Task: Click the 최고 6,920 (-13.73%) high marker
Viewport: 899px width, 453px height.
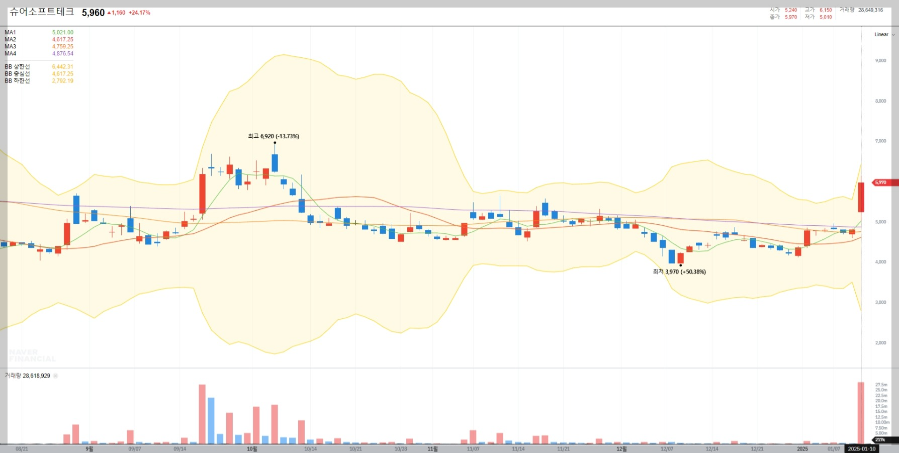Action: click(274, 136)
